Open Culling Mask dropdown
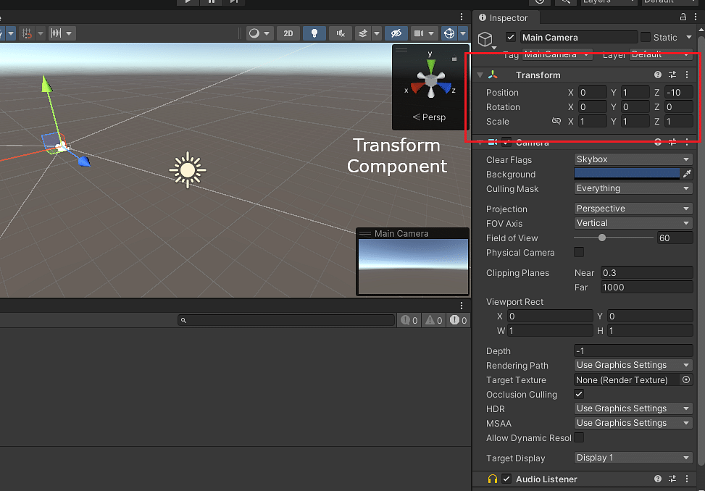The width and height of the screenshot is (705, 491). [x=633, y=189]
